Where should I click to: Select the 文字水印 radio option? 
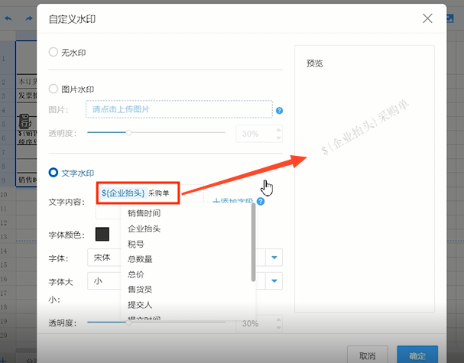click(x=54, y=173)
